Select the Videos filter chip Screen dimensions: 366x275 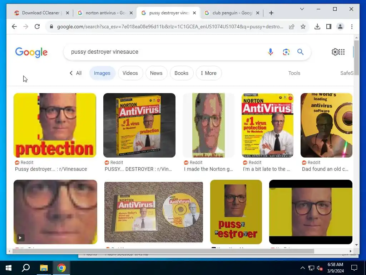[x=130, y=73]
